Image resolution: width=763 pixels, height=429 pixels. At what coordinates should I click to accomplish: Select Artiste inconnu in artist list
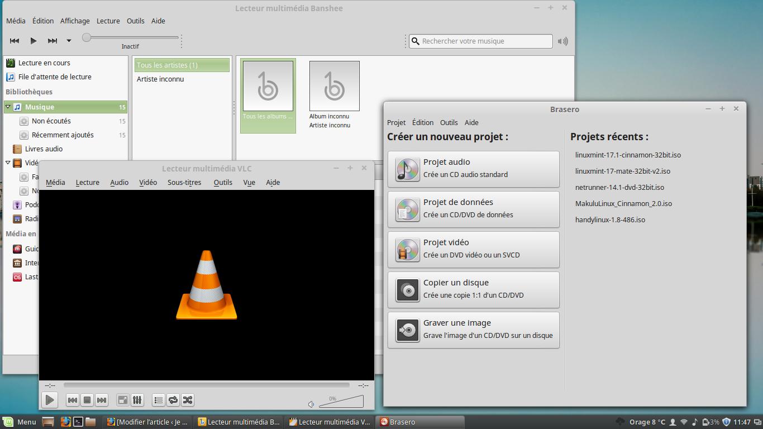point(160,79)
